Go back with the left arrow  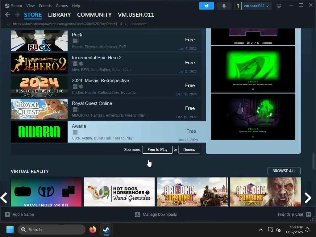point(7,15)
